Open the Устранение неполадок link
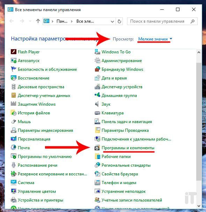Screen dimensions: 206x212 (124, 191)
